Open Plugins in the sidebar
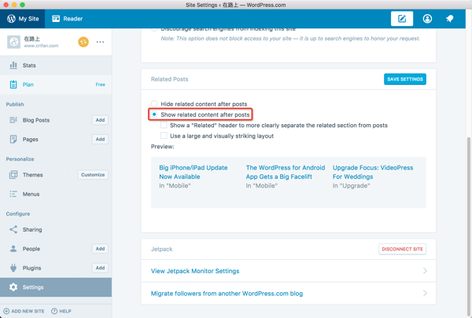Image resolution: width=472 pixels, height=318 pixels. (x=32, y=268)
